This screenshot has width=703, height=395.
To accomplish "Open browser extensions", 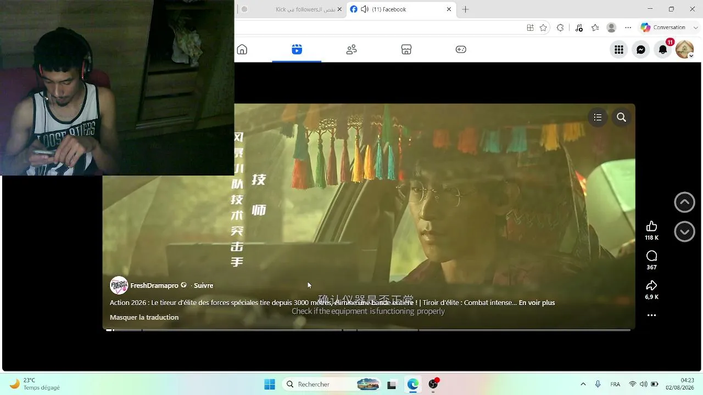I will point(560,27).
